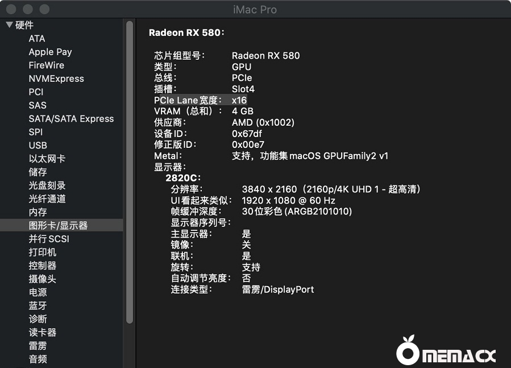This screenshot has width=511, height=368.
Task: Select ATA in the sidebar
Action: pos(37,39)
